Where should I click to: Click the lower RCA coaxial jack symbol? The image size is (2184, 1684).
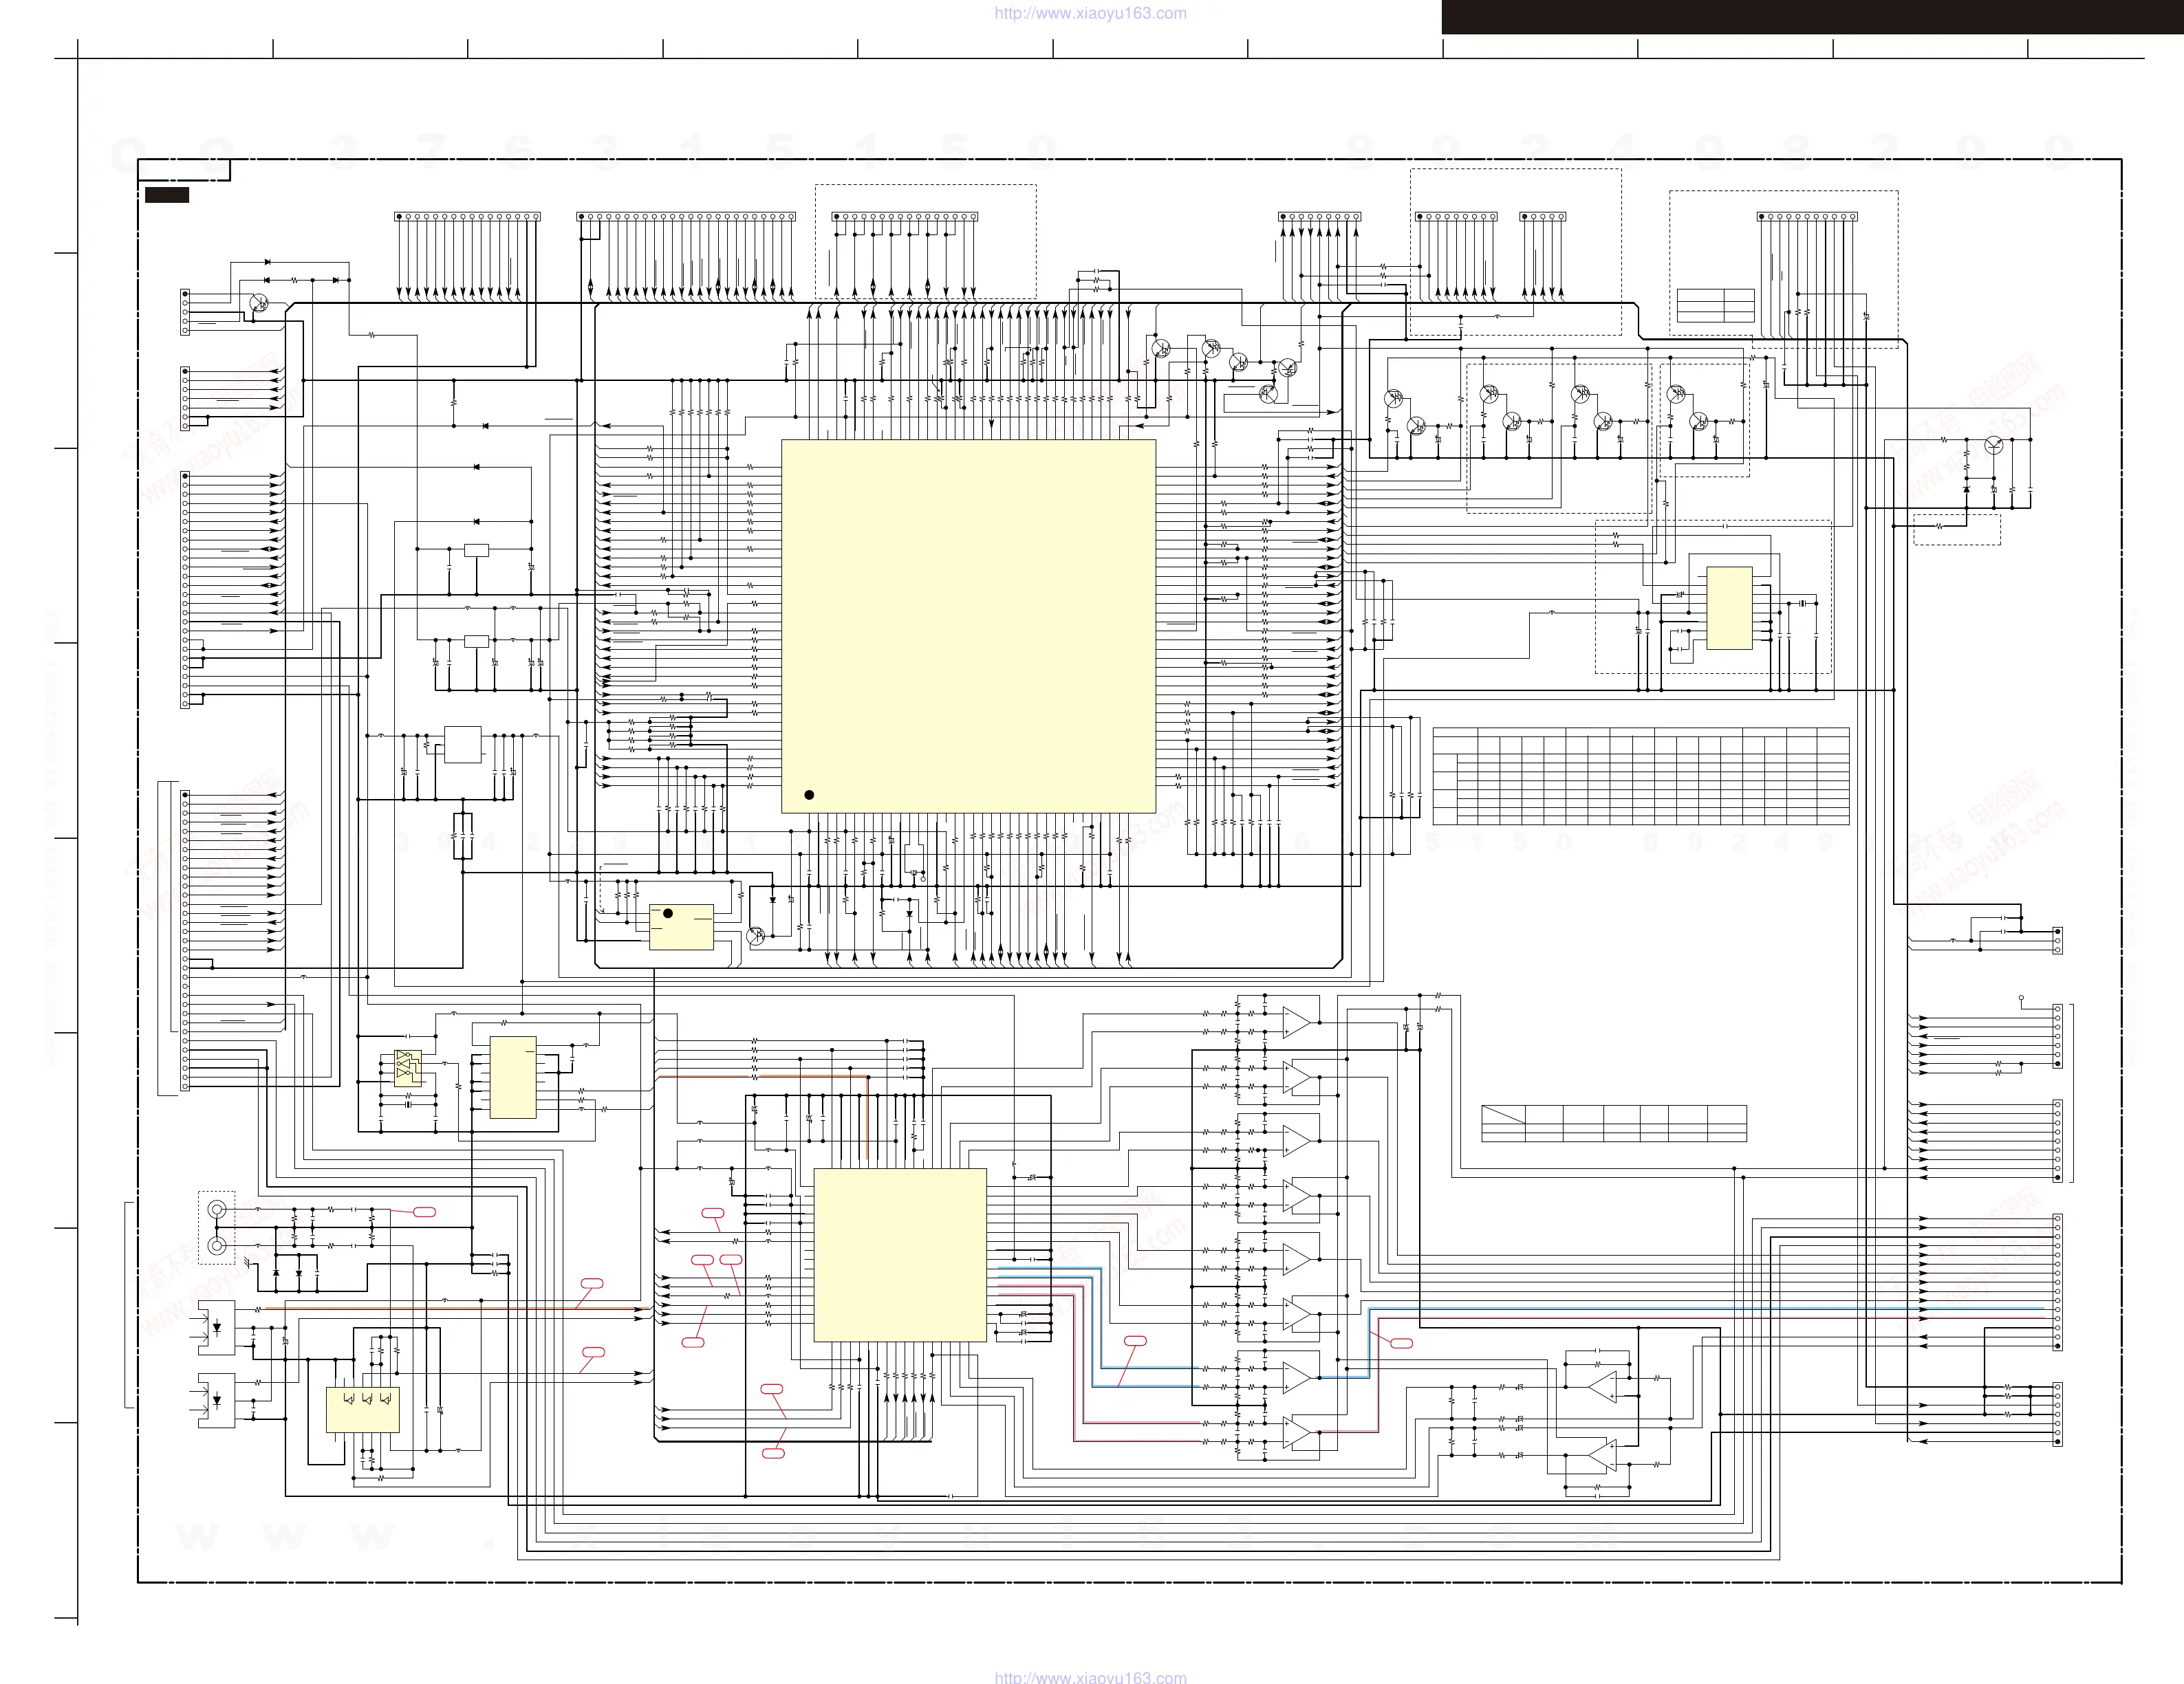(217, 1245)
